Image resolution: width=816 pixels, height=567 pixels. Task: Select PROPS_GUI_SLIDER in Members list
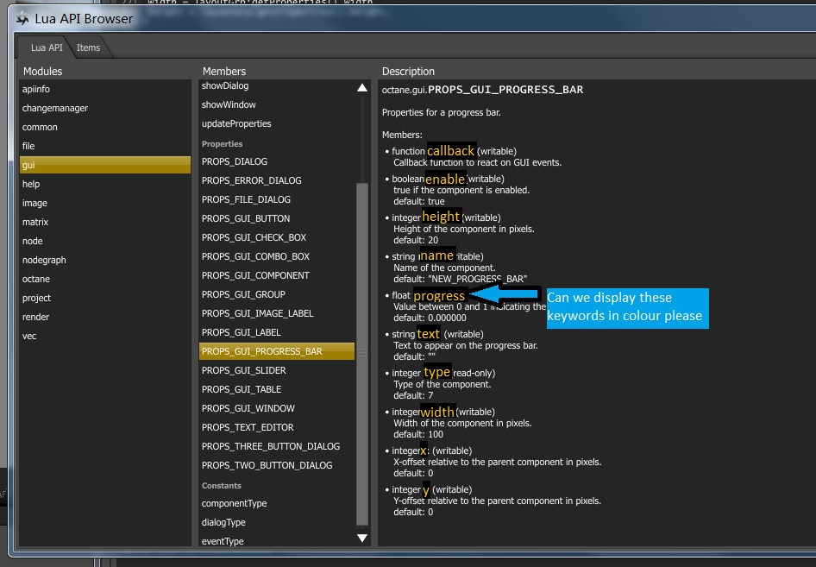click(x=277, y=371)
